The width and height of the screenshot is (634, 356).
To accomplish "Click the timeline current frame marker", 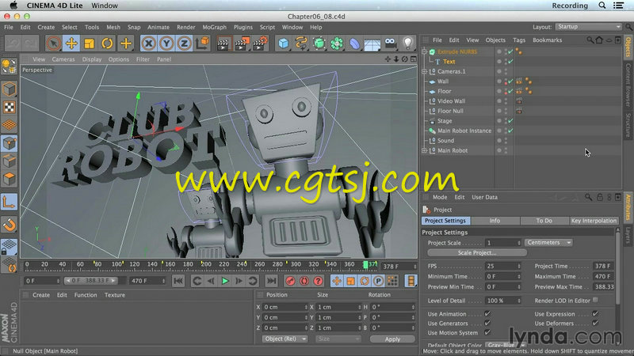I will [x=365, y=264].
